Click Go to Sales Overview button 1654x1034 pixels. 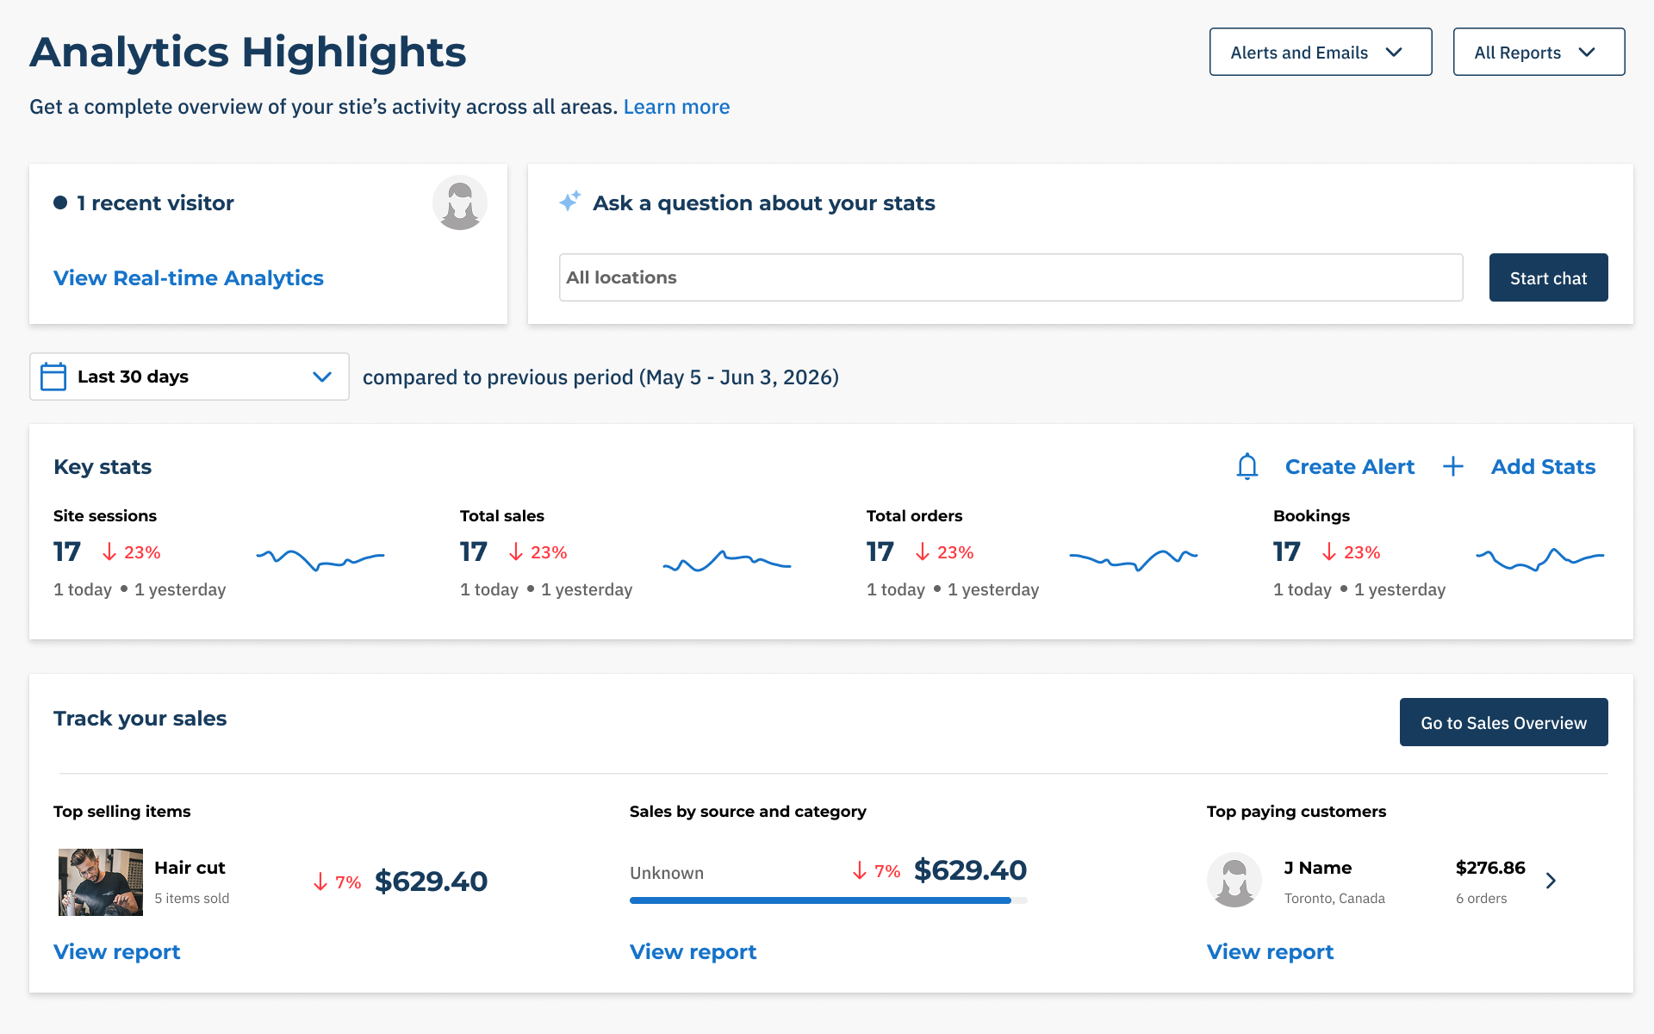[1503, 722]
